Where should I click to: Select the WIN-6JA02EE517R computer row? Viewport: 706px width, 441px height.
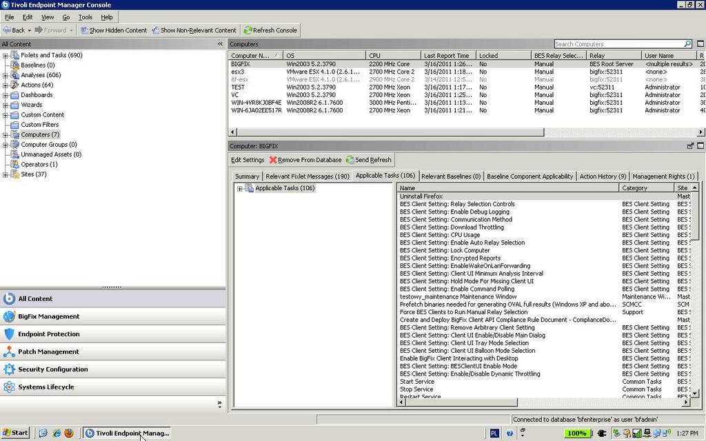(x=467, y=110)
